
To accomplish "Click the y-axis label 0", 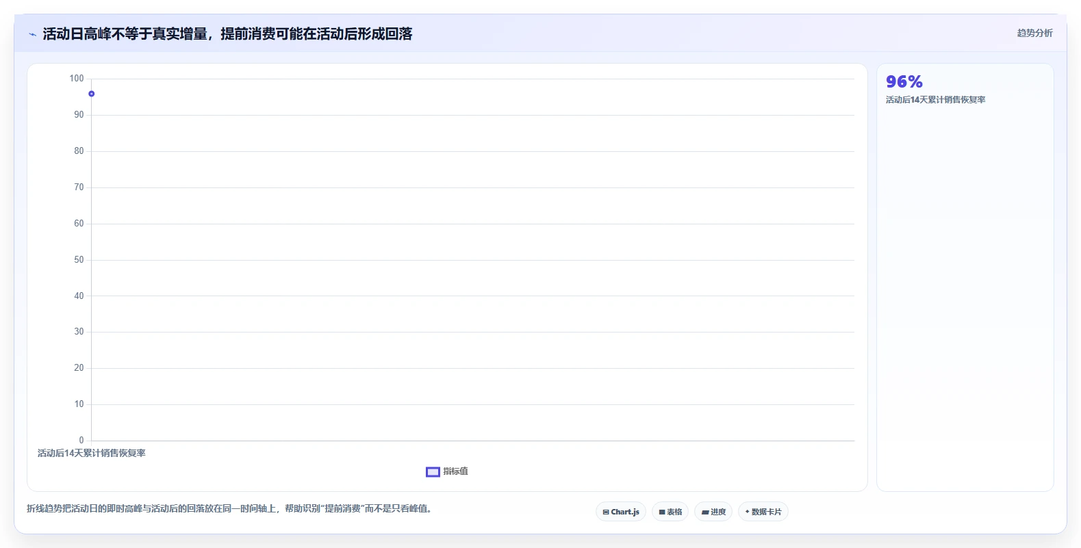I will [81, 441].
